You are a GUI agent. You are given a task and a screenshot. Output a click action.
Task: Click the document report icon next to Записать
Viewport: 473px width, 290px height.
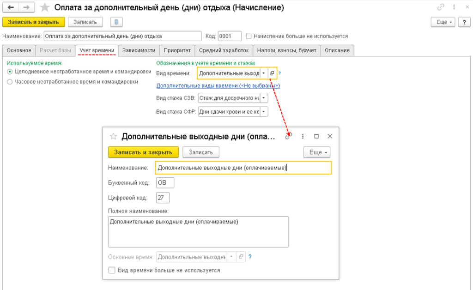(x=116, y=22)
